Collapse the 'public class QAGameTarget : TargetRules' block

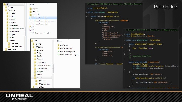(x=125, y=40)
